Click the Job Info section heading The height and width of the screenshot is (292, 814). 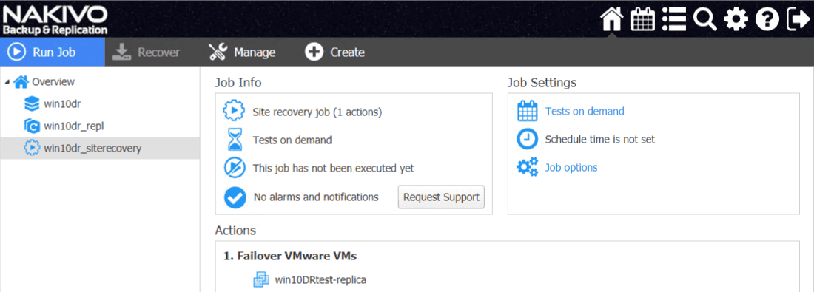pyautogui.click(x=238, y=83)
